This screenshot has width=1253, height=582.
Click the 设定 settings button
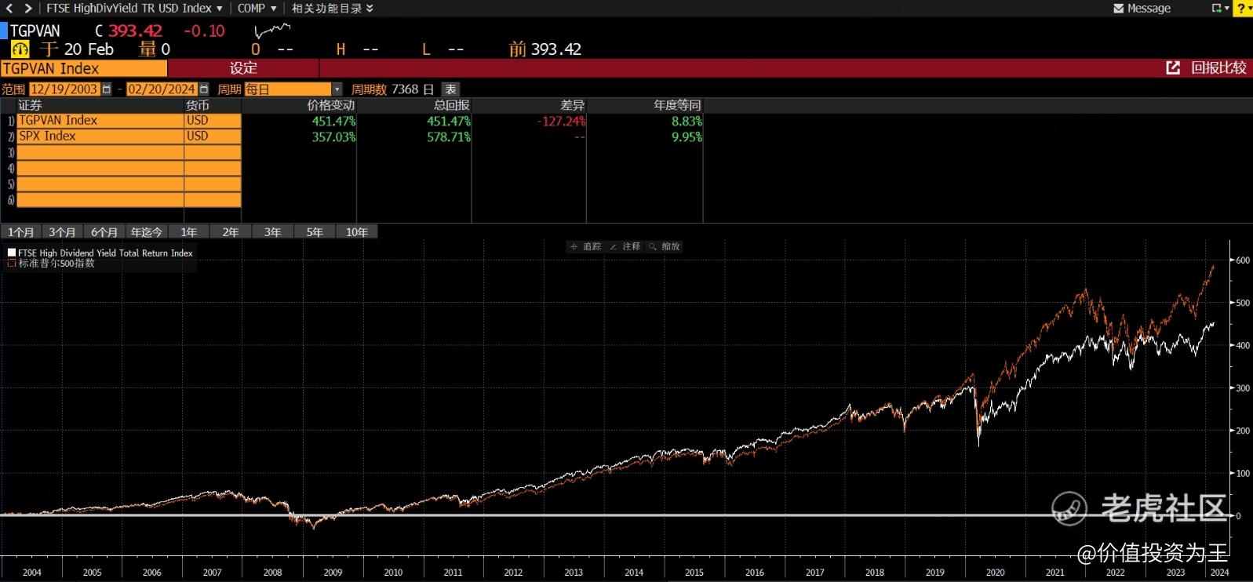[243, 68]
